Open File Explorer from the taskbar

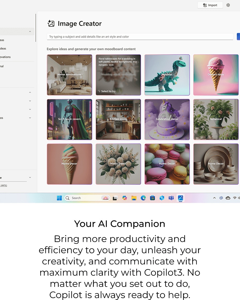pyautogui.click(x=134, y=198)
